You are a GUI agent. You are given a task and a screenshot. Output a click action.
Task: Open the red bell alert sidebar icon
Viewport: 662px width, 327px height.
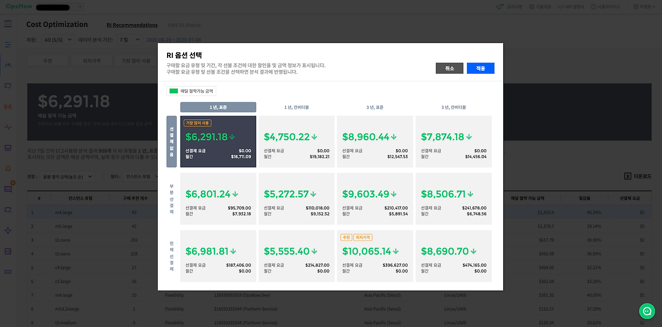[x=8, y=168]
